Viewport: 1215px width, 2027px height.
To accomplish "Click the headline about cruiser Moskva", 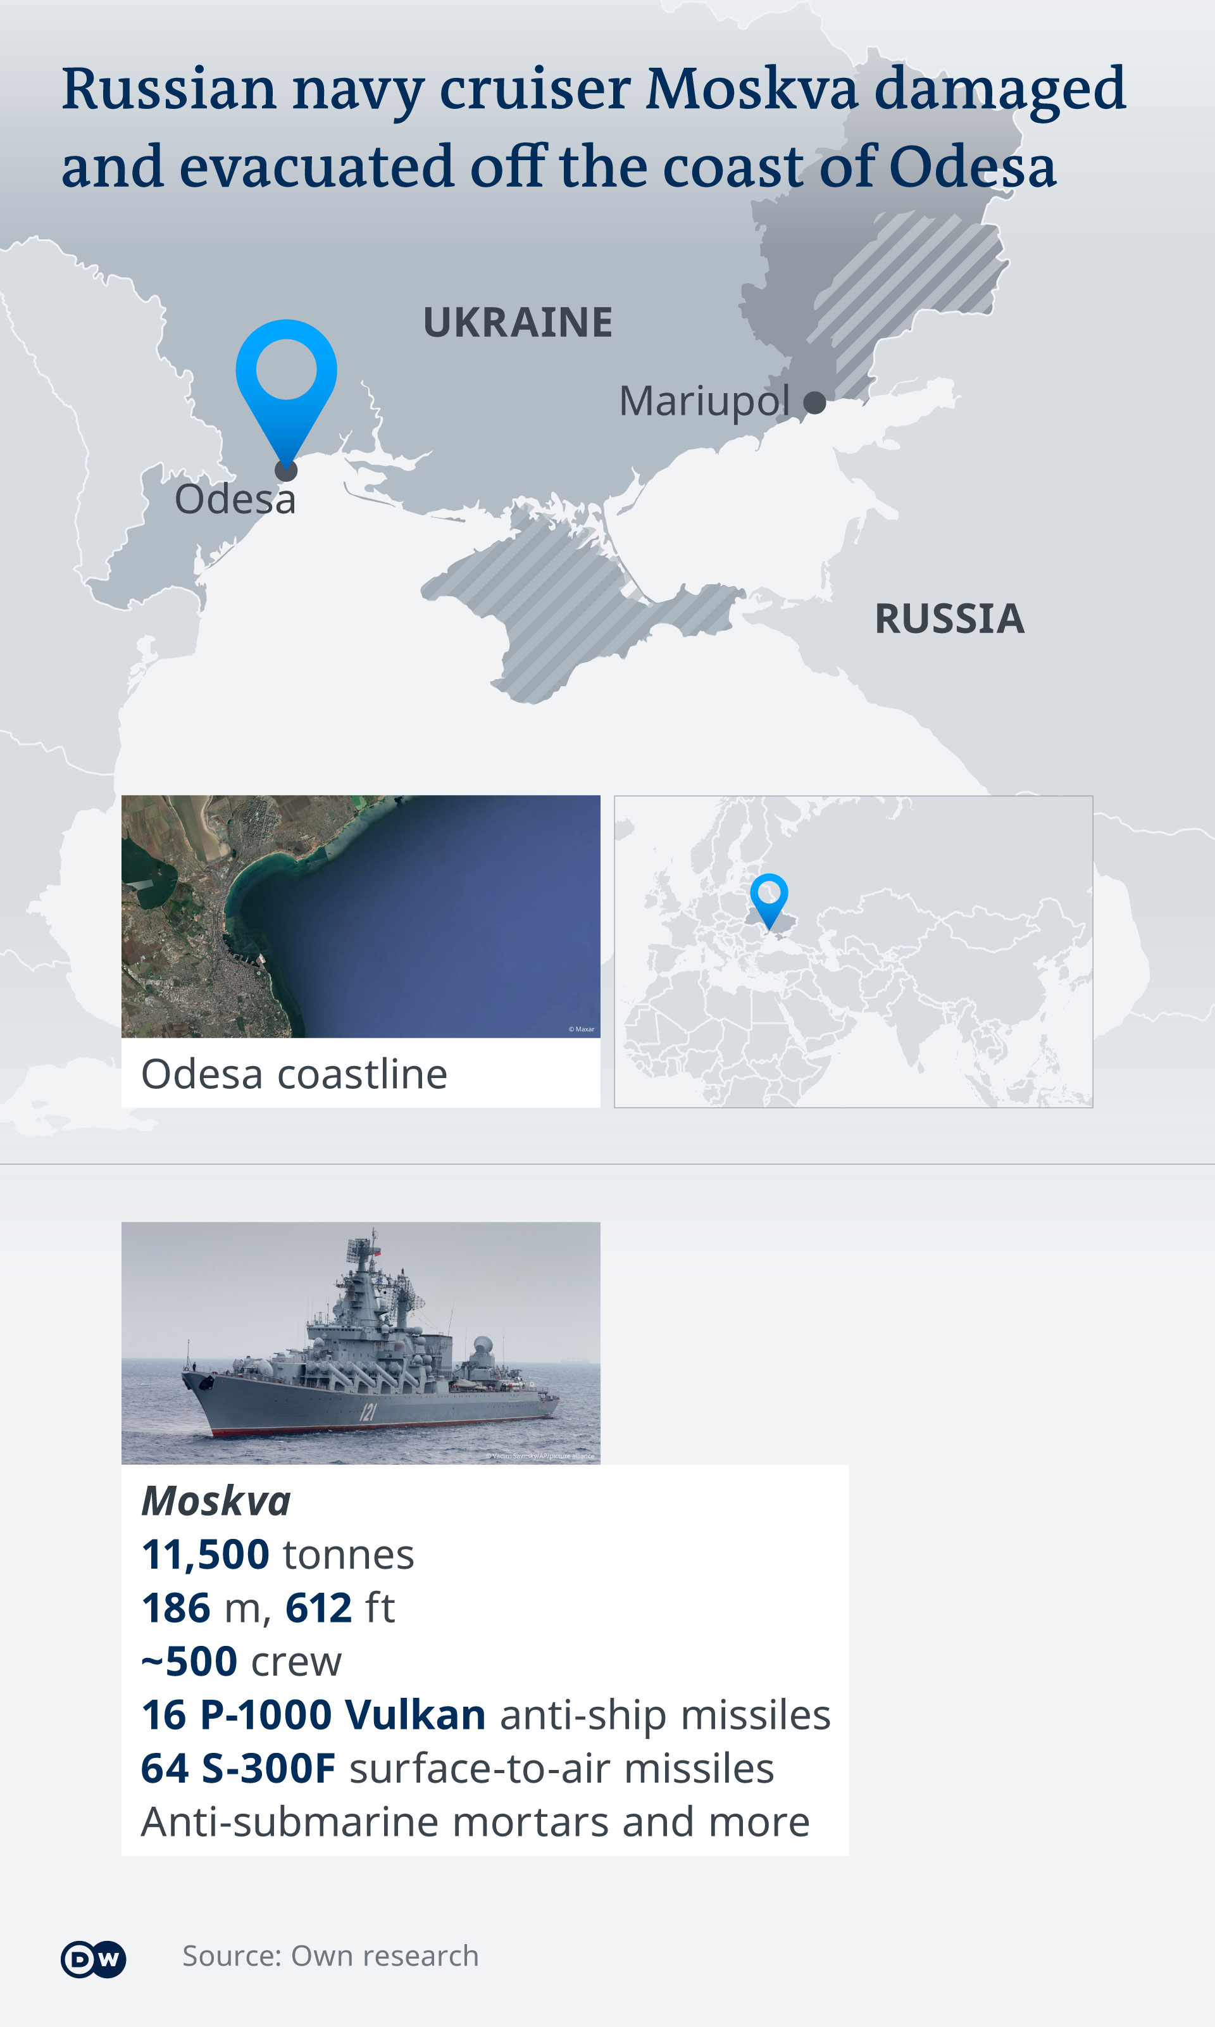I will (594, 127).
